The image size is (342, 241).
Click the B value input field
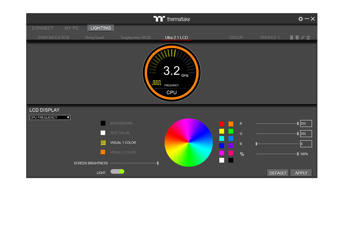306,144
